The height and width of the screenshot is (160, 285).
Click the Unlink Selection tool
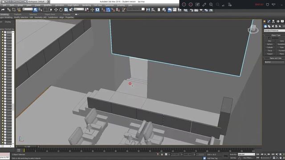pos(14,10)
